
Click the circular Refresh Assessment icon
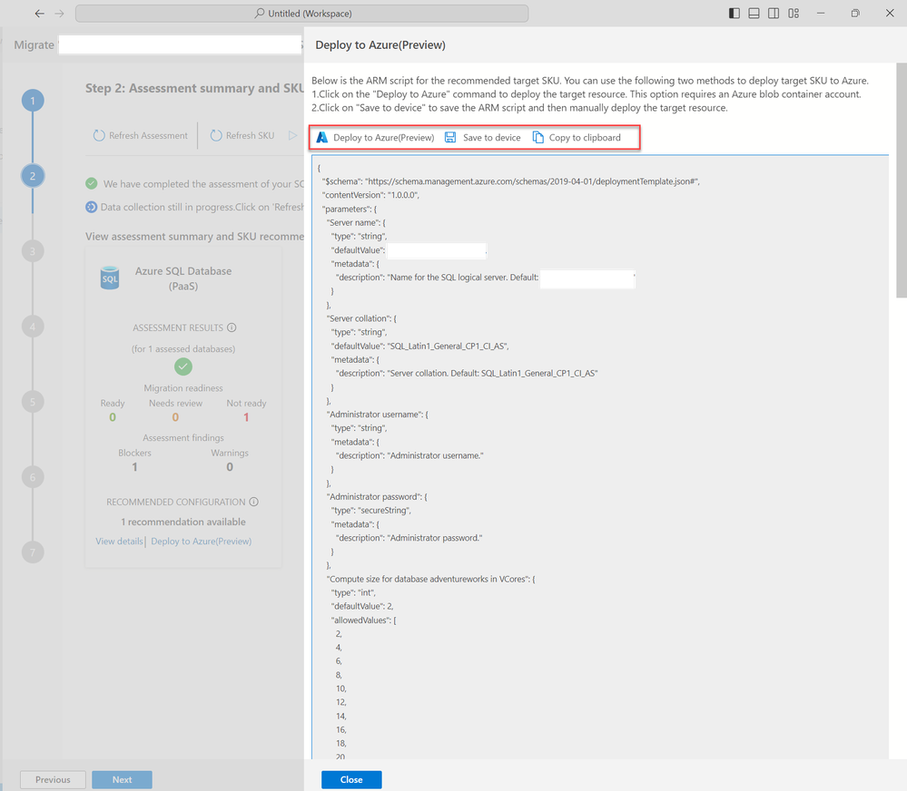click(x=100, y=135)
